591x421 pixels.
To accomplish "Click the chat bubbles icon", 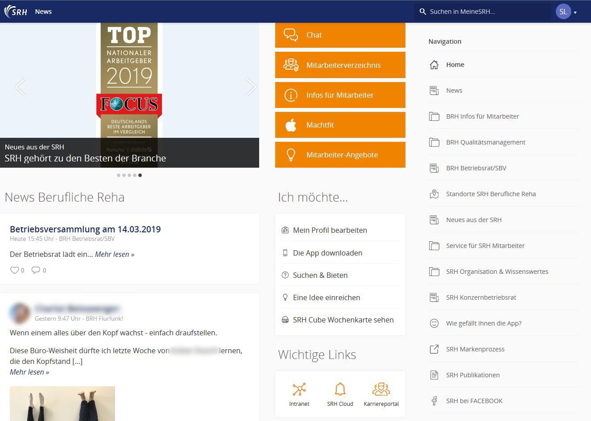I will (x=291, y=35).
